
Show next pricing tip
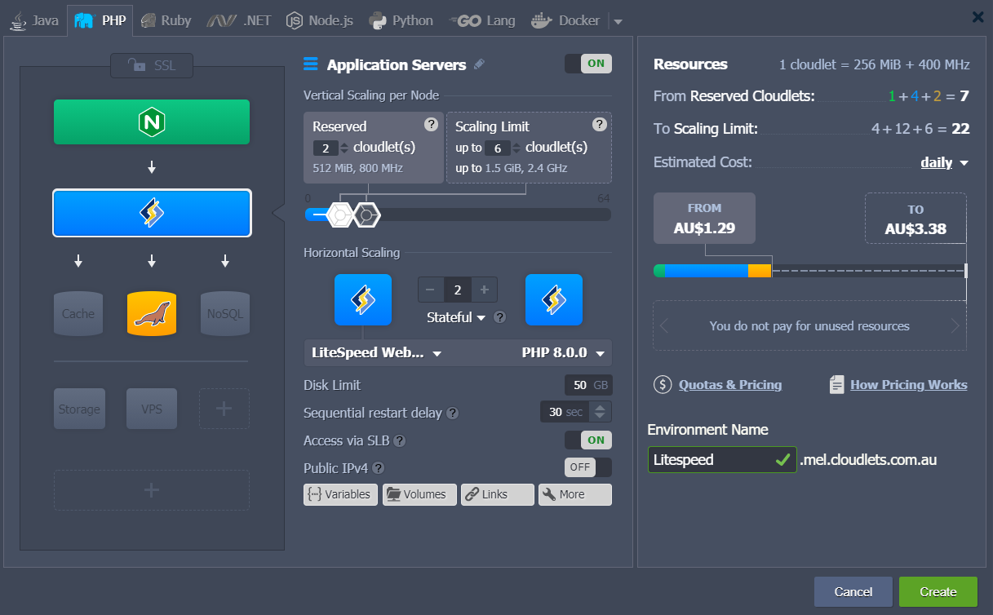pos(955,326)
